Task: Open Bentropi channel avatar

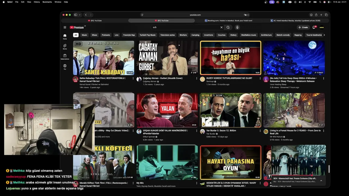Action: 202,79
